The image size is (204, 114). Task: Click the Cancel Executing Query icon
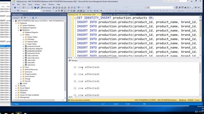tap(53, 11)
